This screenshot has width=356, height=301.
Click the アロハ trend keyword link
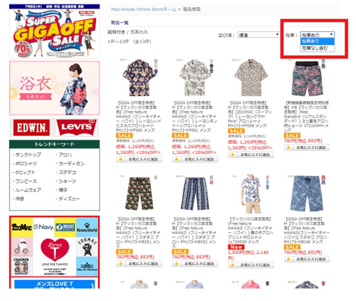click(x=65, y=155)
